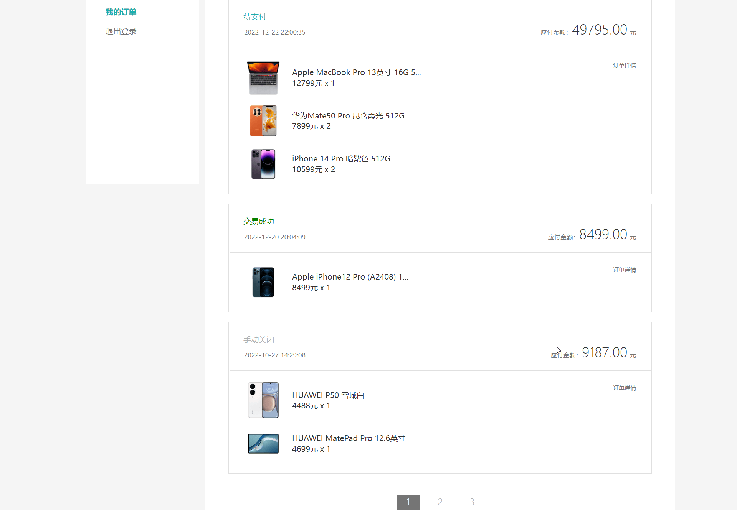Click the Apple MacBook Pro 13英寸 title

tap(356, 72)
